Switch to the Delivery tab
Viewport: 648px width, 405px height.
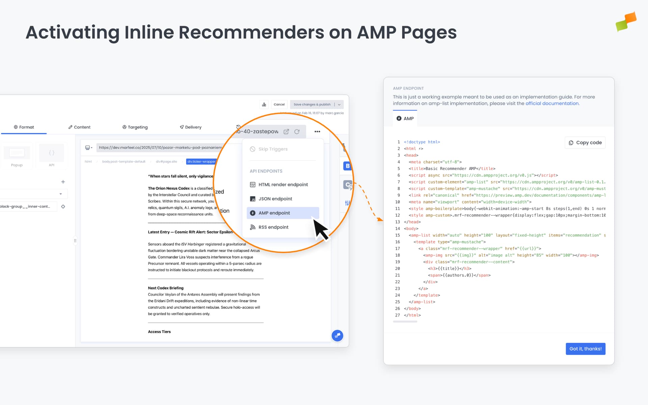coord(190,127)
